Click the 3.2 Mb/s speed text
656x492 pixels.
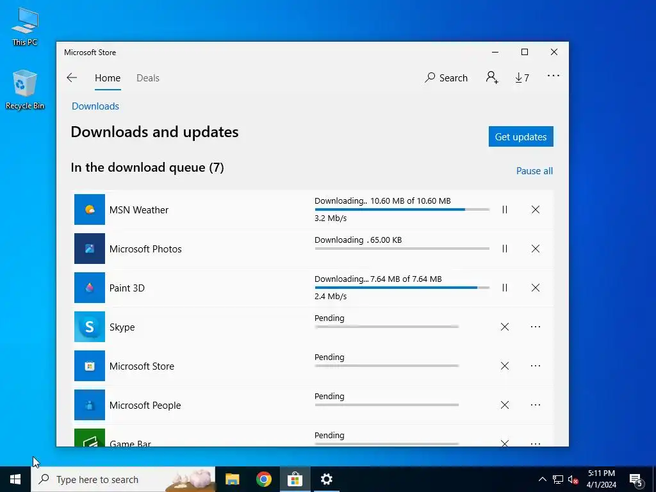click(x=331, y=218)
